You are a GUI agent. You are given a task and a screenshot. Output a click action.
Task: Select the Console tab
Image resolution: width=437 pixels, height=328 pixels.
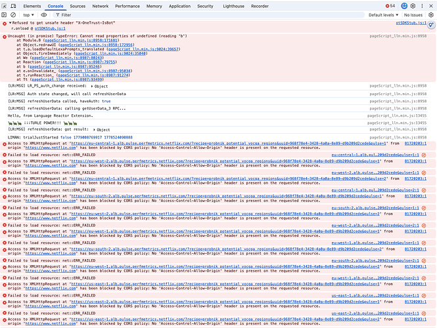point(55,6)
